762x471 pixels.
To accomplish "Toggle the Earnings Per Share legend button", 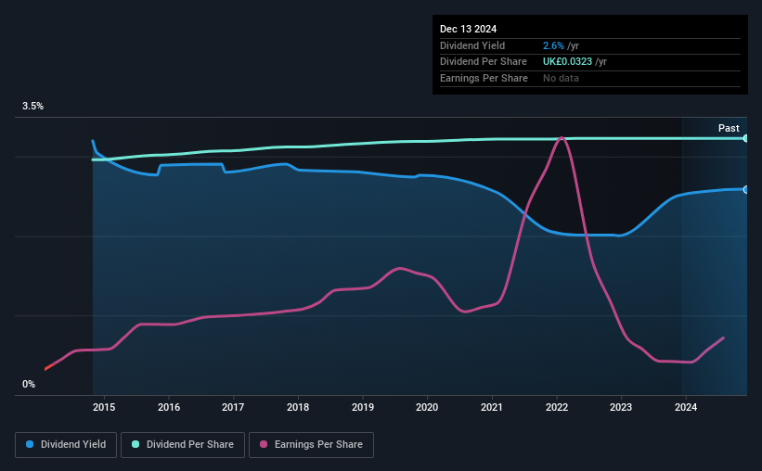I will coord(311,445).
